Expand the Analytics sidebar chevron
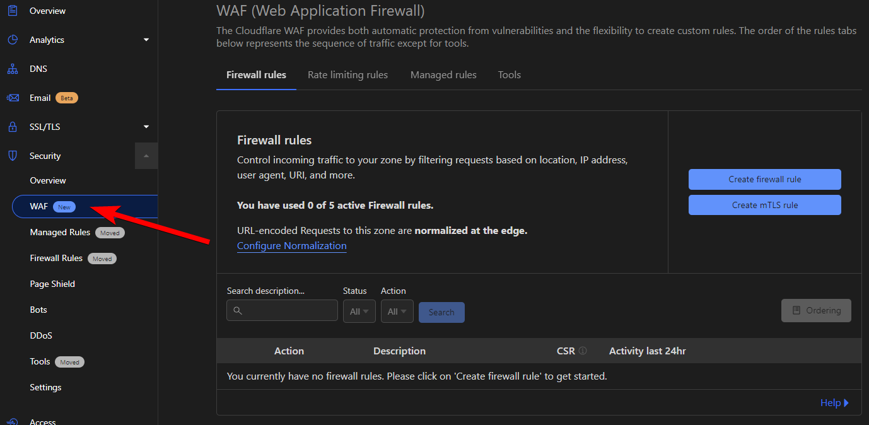869x425 pixels. (146, 39)
